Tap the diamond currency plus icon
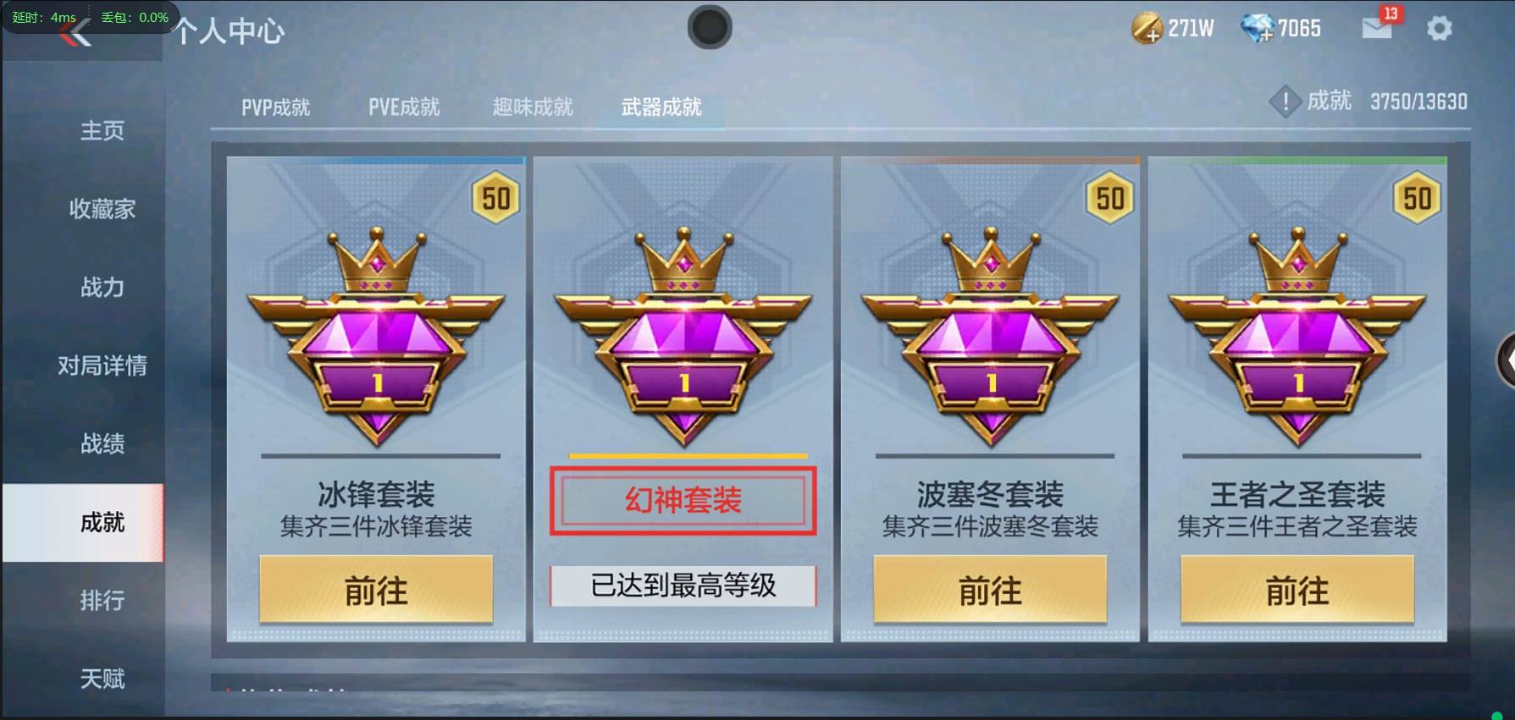This screenshot has width=1515, height=720. [1257, 29]
